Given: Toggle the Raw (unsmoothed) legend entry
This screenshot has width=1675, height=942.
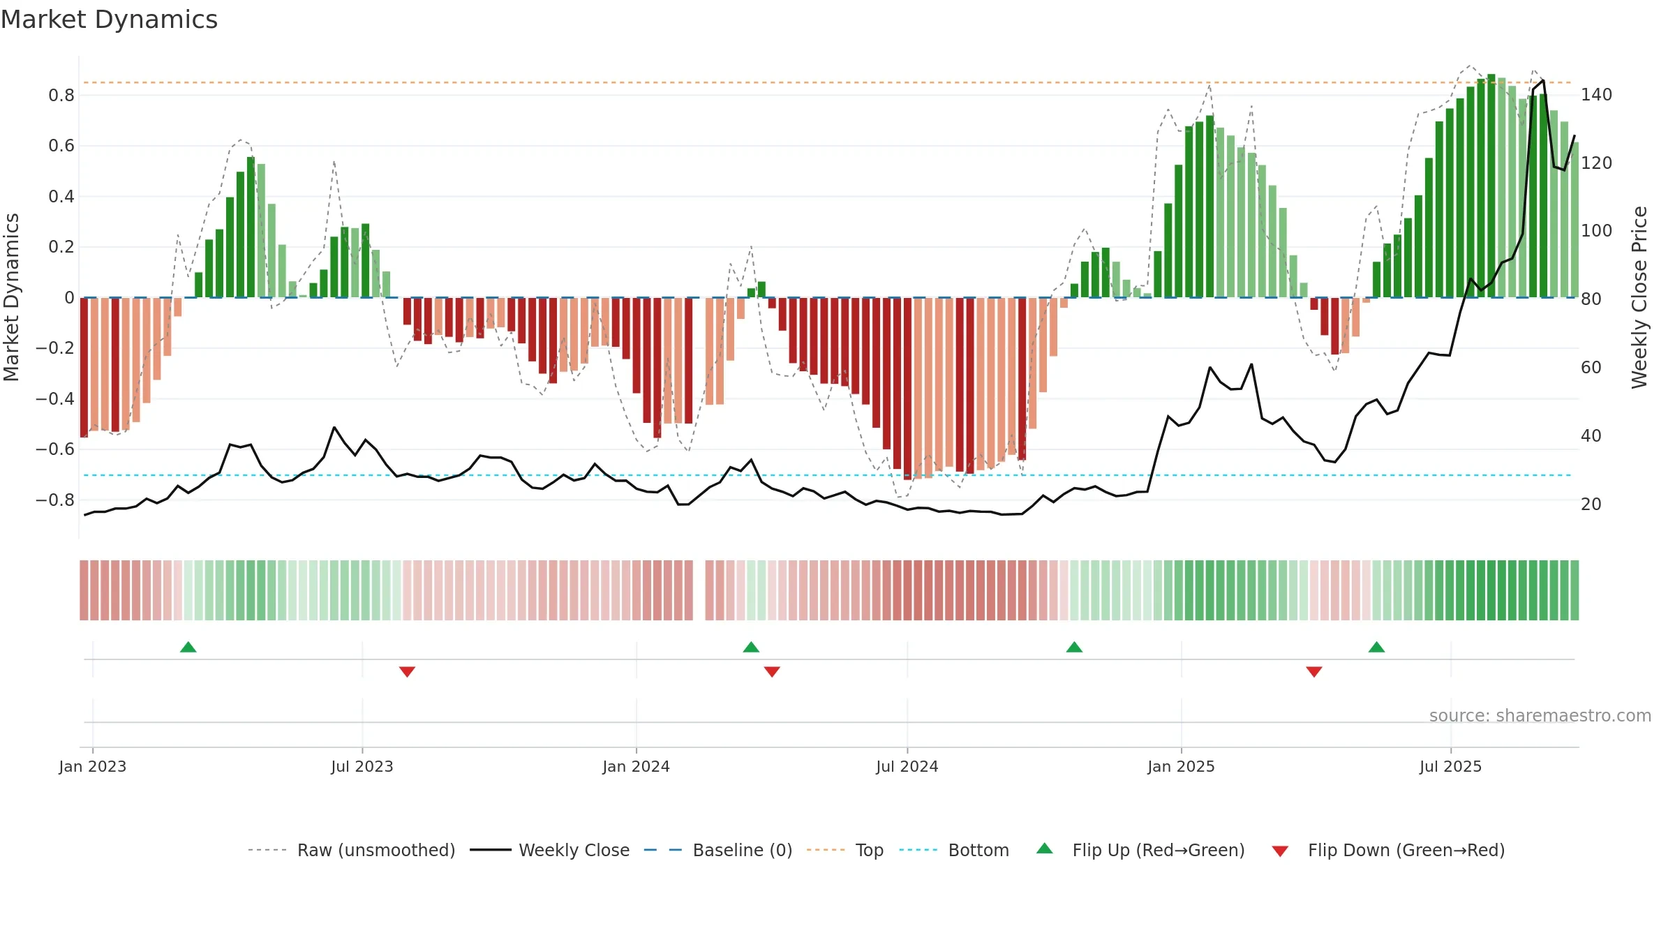Looking at the screenshot, I should (352, 850).
